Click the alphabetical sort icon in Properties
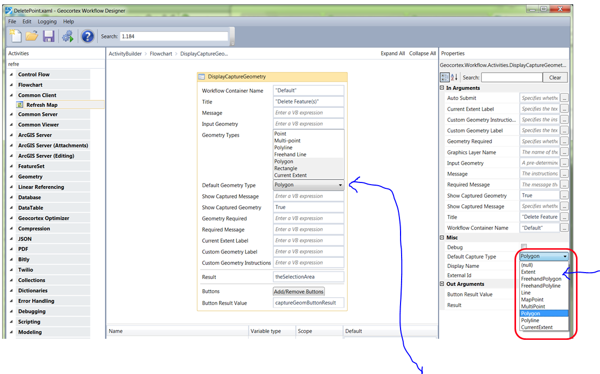The width and height of the screenshot is (600, 374). [454, 77]
